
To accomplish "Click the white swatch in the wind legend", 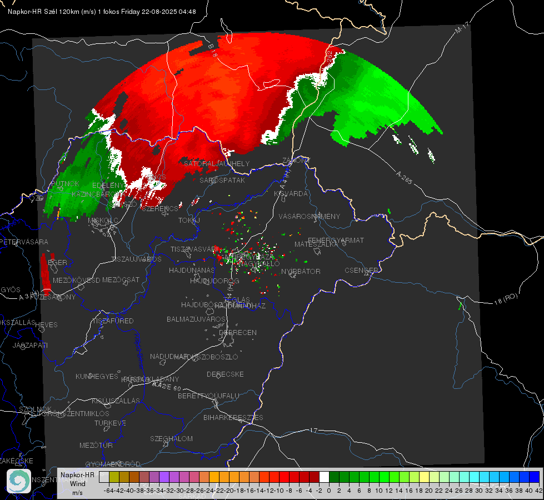I will tap(324, 477).
